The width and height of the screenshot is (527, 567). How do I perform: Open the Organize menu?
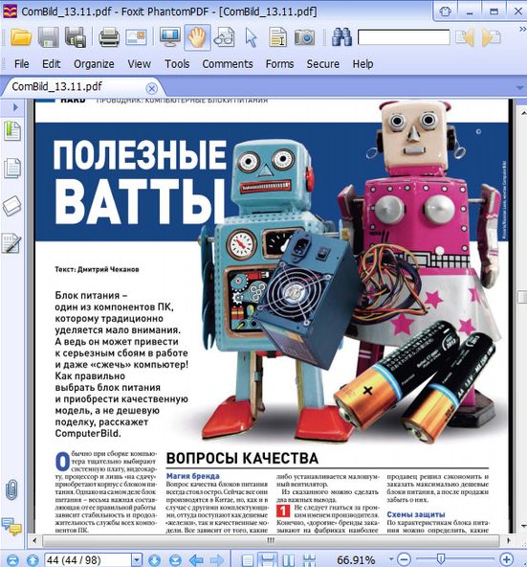tap(94, 64)
